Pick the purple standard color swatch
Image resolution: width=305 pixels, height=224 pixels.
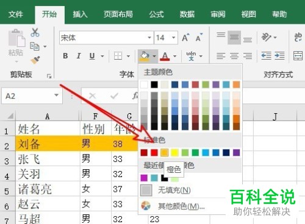(x=236, y=152)
